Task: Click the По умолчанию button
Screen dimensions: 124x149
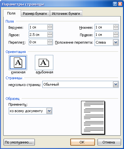Action: tap(19, 142)
